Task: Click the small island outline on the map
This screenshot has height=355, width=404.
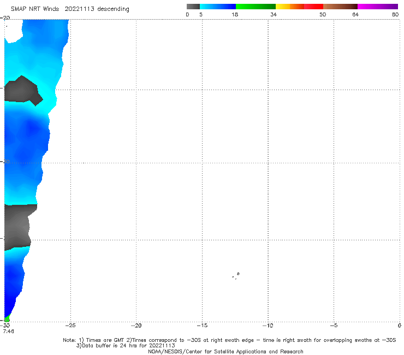Action: pos(236,276)
